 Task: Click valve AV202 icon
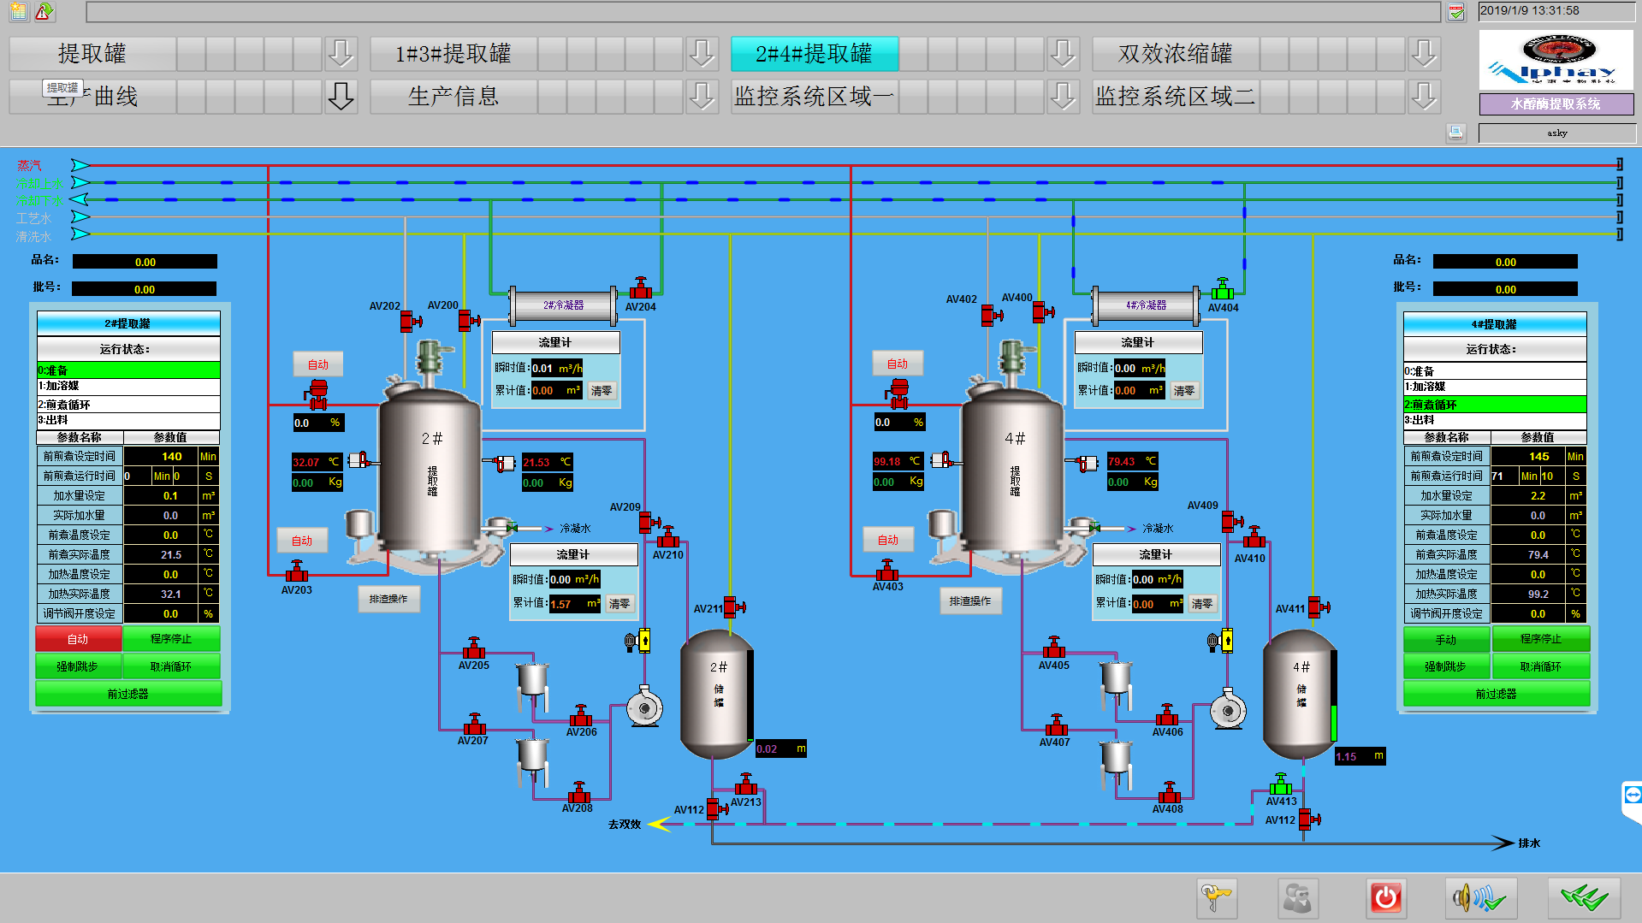(411, 321)
